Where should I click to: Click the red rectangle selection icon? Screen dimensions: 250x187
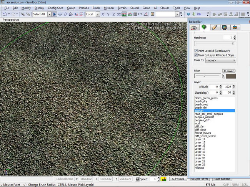[81, 14]
